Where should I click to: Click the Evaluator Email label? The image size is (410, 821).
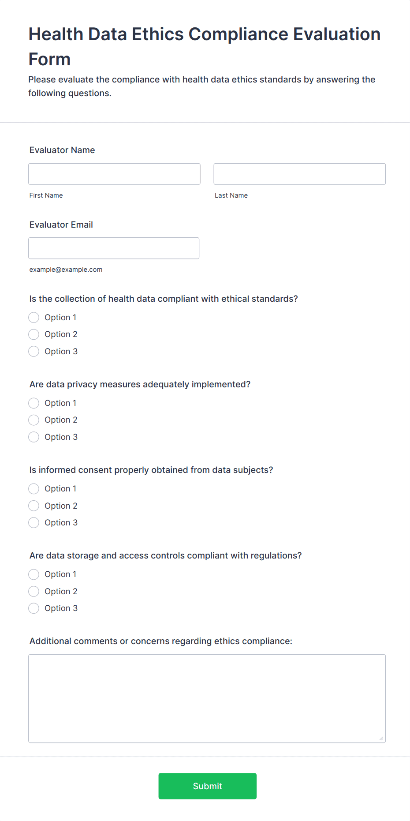pyautogui.click(x=61, y=225)
